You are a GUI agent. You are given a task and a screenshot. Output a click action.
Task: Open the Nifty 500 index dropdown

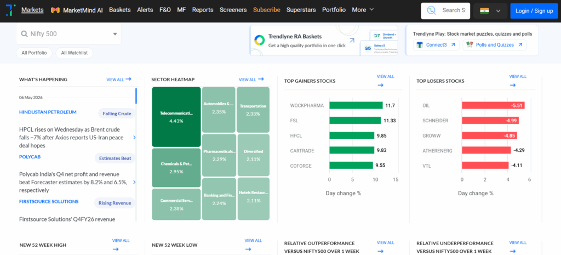coord(68,34)
